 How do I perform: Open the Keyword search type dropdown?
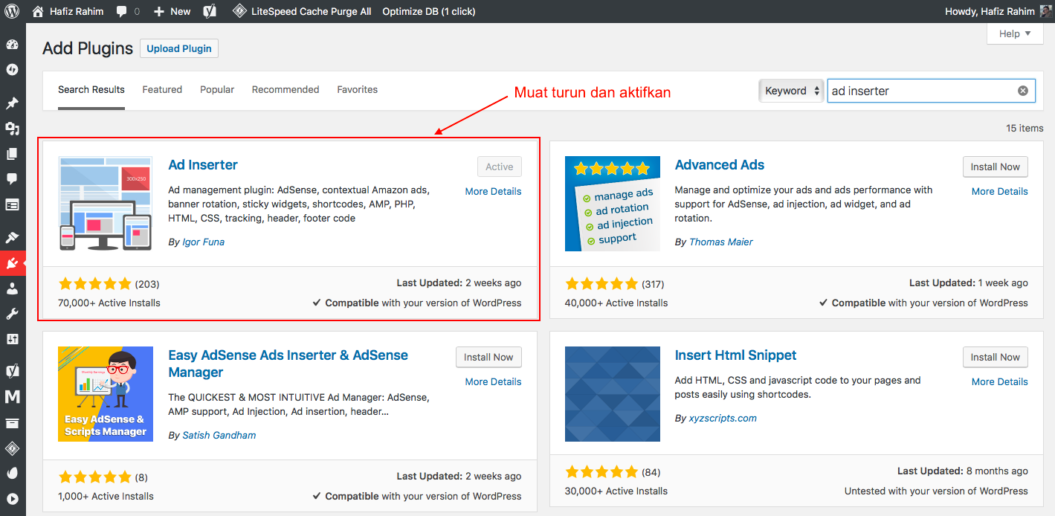[791, 91]
